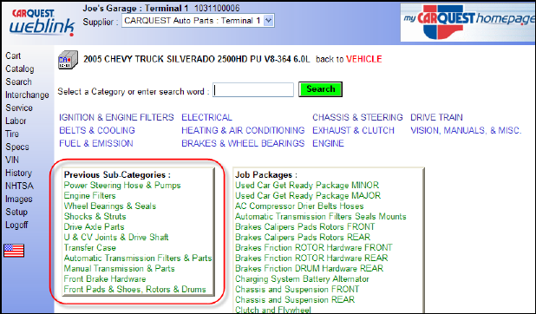Click the CARQUEST weblink logo
The image size is (536, 314).
(x=42, y=23)
